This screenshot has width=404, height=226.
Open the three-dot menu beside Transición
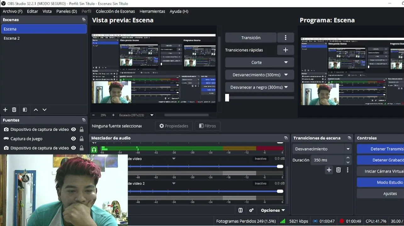(286, 38)
